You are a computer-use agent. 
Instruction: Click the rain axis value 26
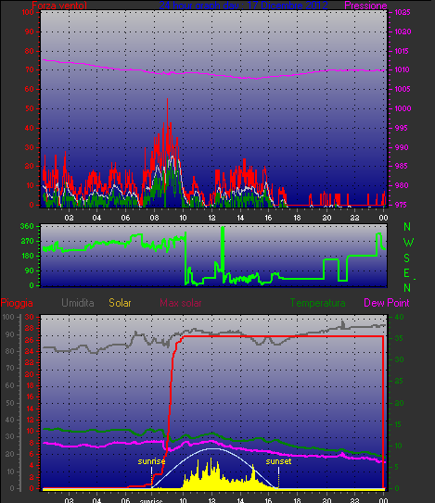[x=30, y=340]
